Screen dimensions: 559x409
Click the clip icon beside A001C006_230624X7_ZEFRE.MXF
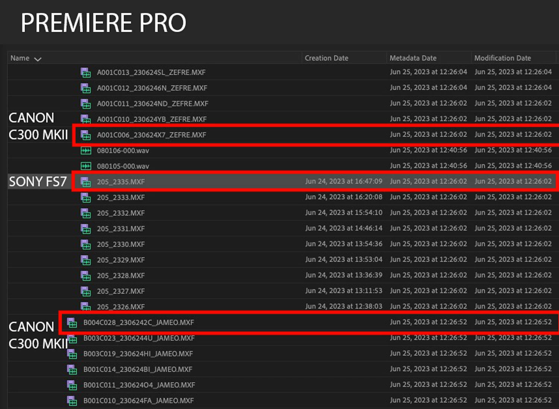(86, 135)
